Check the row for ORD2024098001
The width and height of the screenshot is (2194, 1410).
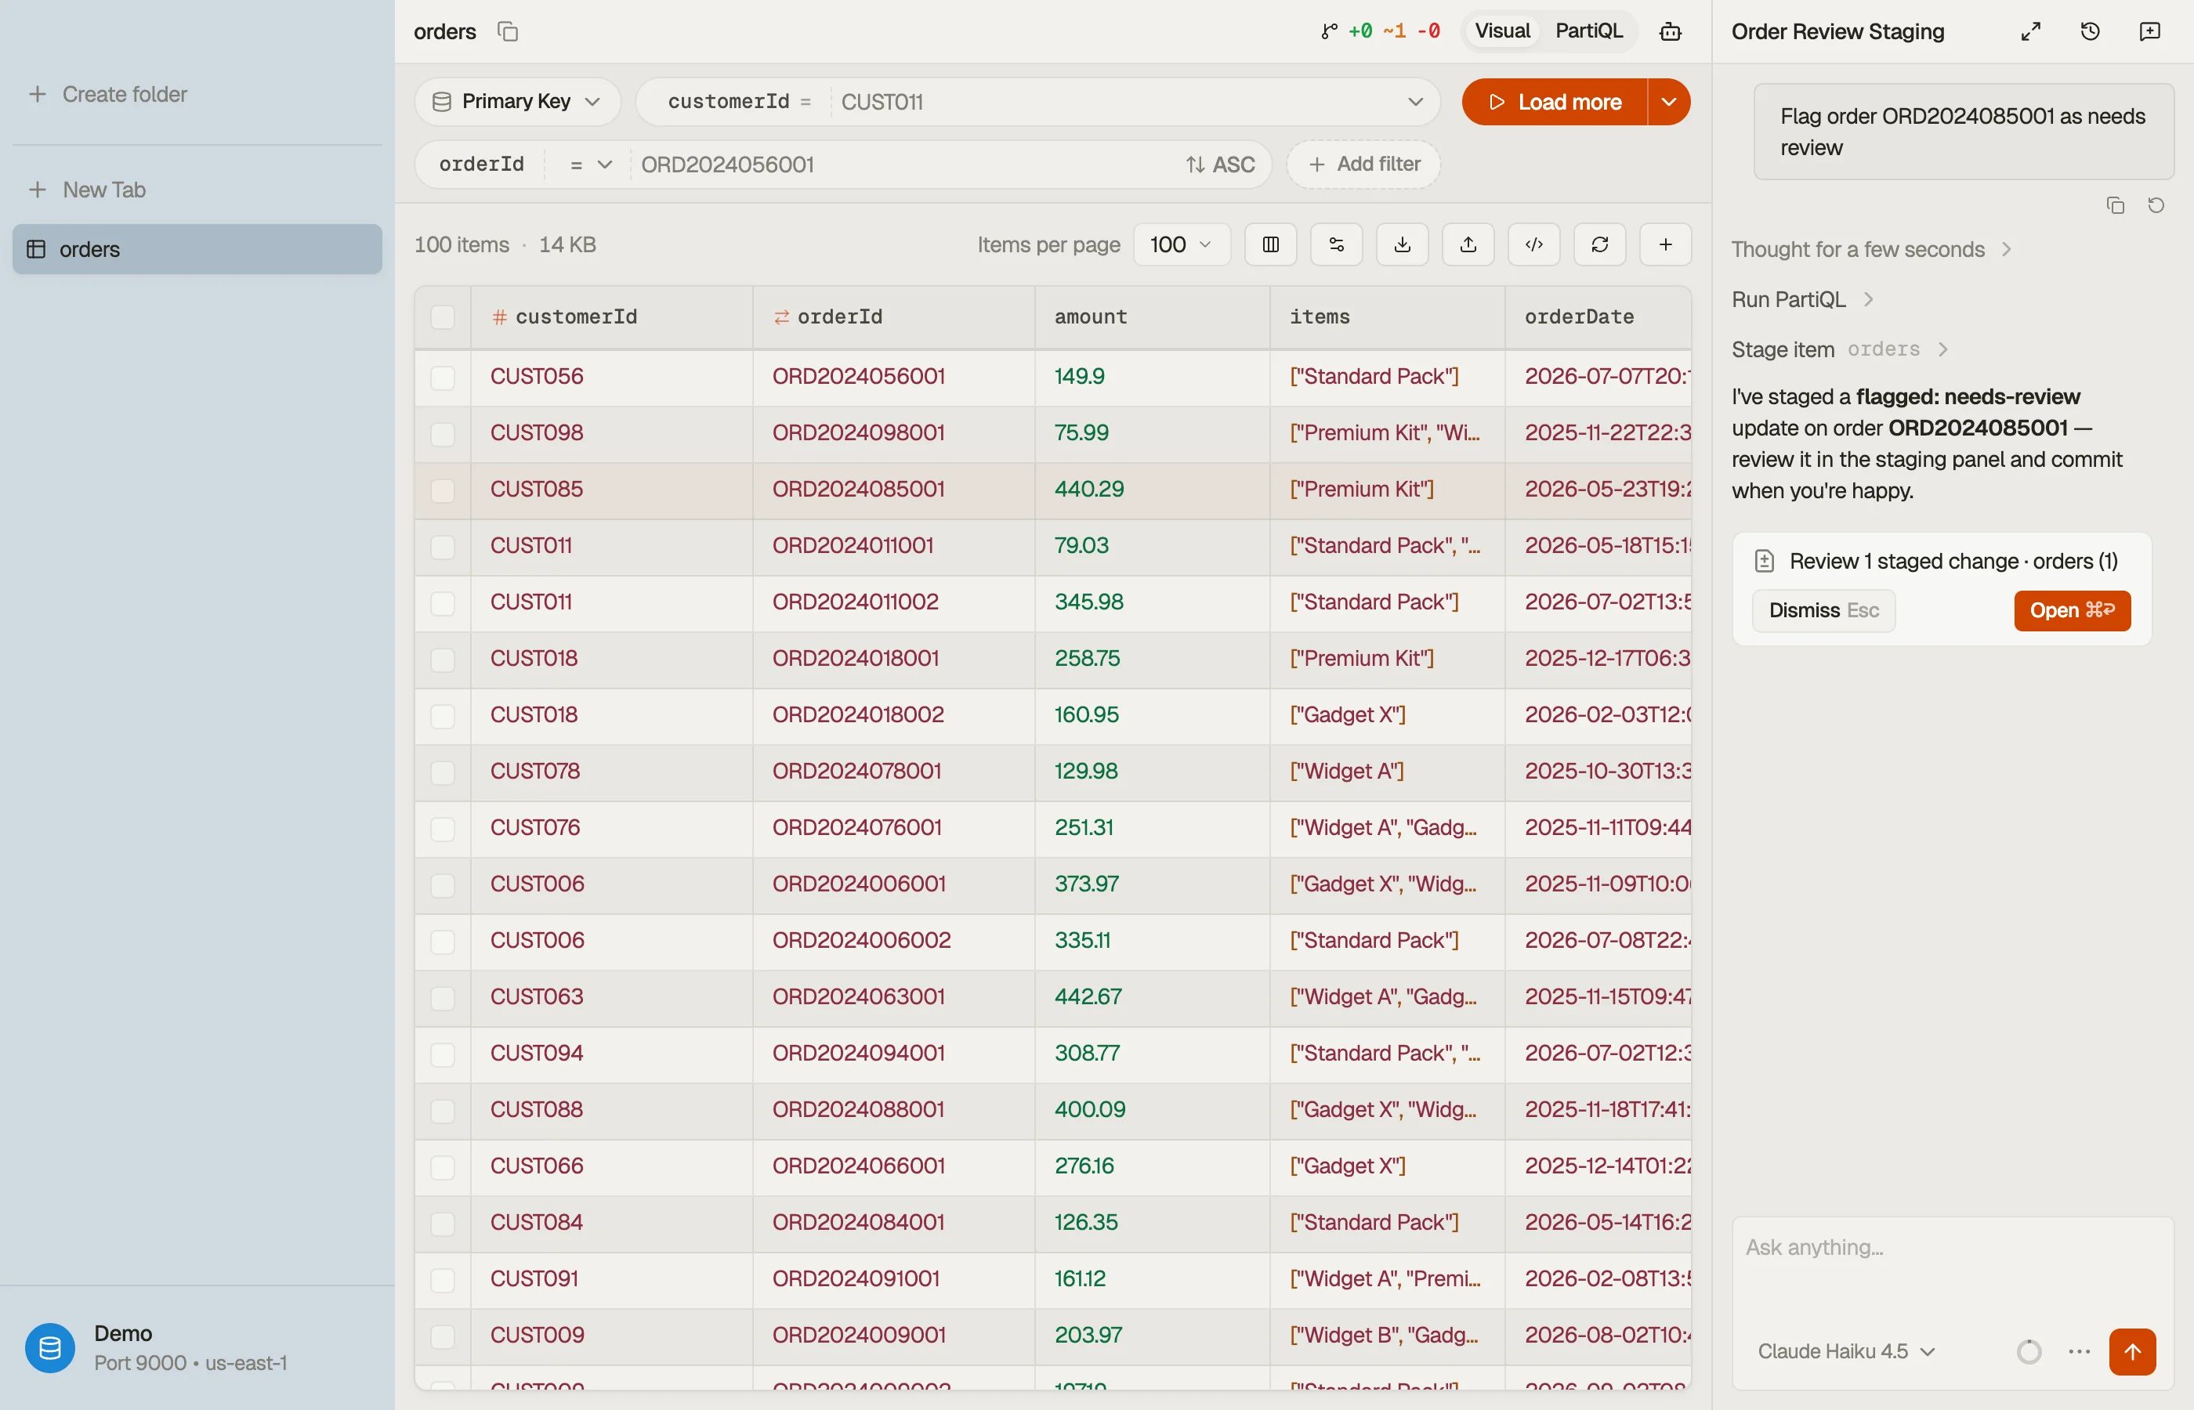442,433
